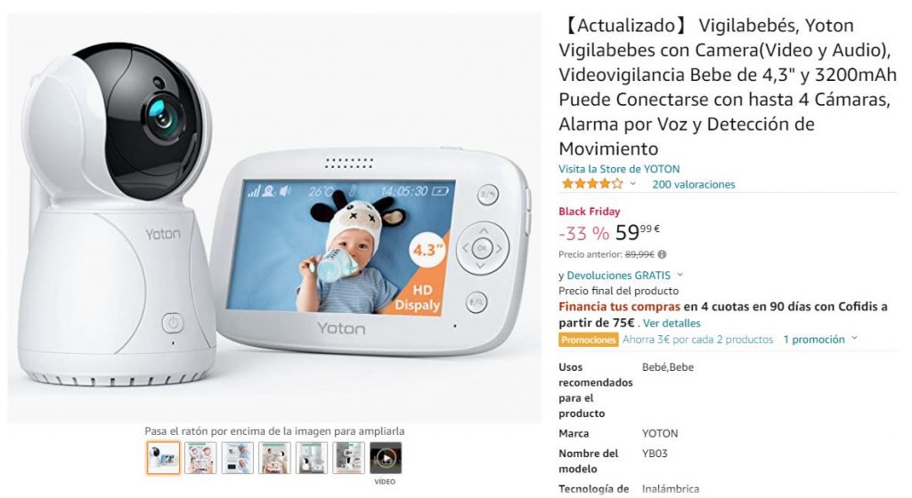Click the main baby monitor product image
Screen dimensions: 912x498
coord(274,218)
